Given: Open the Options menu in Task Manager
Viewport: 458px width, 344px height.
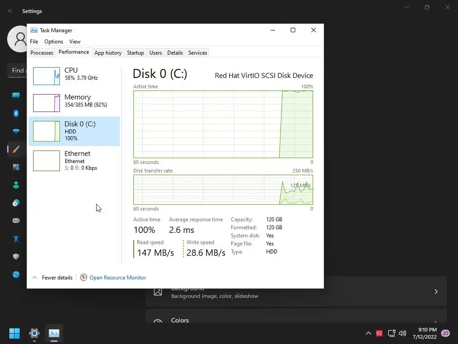Looking at the screenshot, I should coord(54,42).
